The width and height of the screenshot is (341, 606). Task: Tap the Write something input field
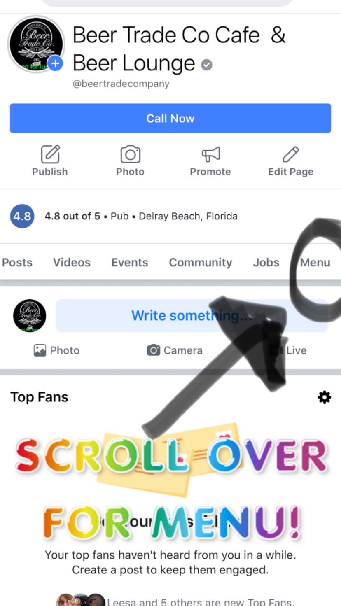click(192, 316)
